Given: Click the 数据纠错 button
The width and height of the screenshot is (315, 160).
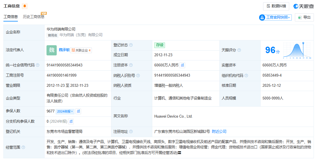Looking at the screenshot, I should click(x=276, y=6).
